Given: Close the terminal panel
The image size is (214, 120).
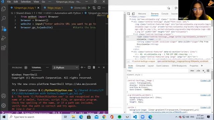Looking at the screenshot, I should [x=104, y=67].
